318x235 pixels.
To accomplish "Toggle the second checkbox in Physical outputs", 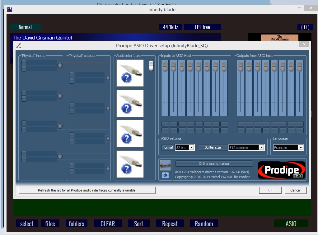I will coord(72,81).
